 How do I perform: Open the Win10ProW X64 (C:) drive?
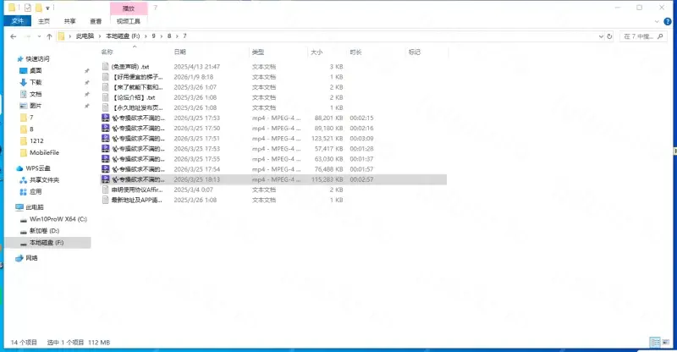(x=58, y=219)
